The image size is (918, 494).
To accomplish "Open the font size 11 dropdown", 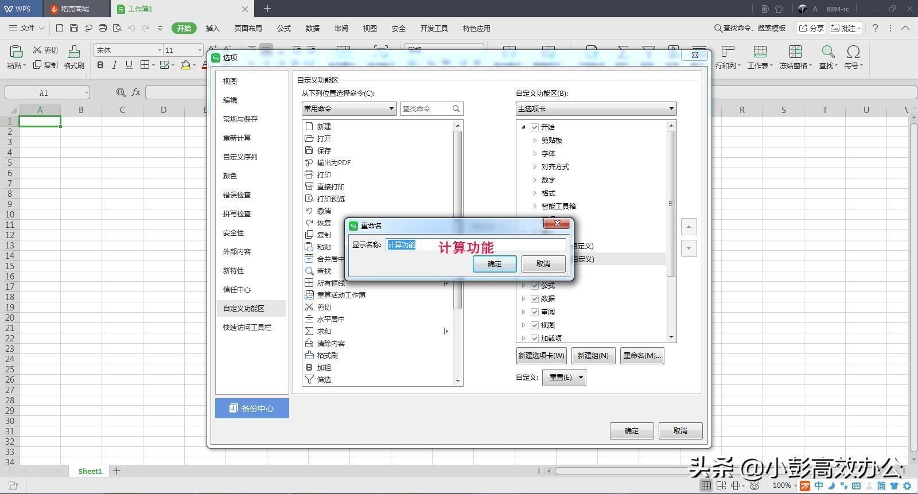I will 199,50.
